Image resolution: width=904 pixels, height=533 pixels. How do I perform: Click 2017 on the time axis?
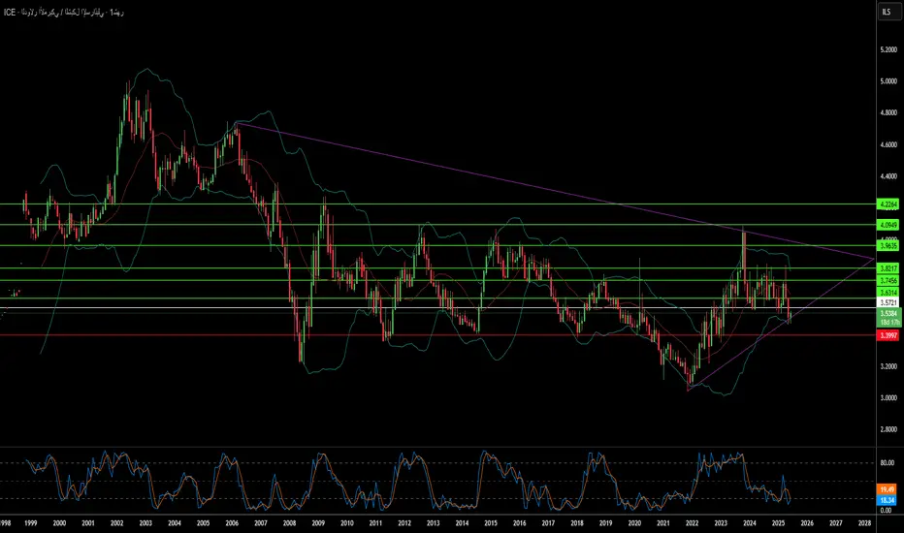coord(548,523)
